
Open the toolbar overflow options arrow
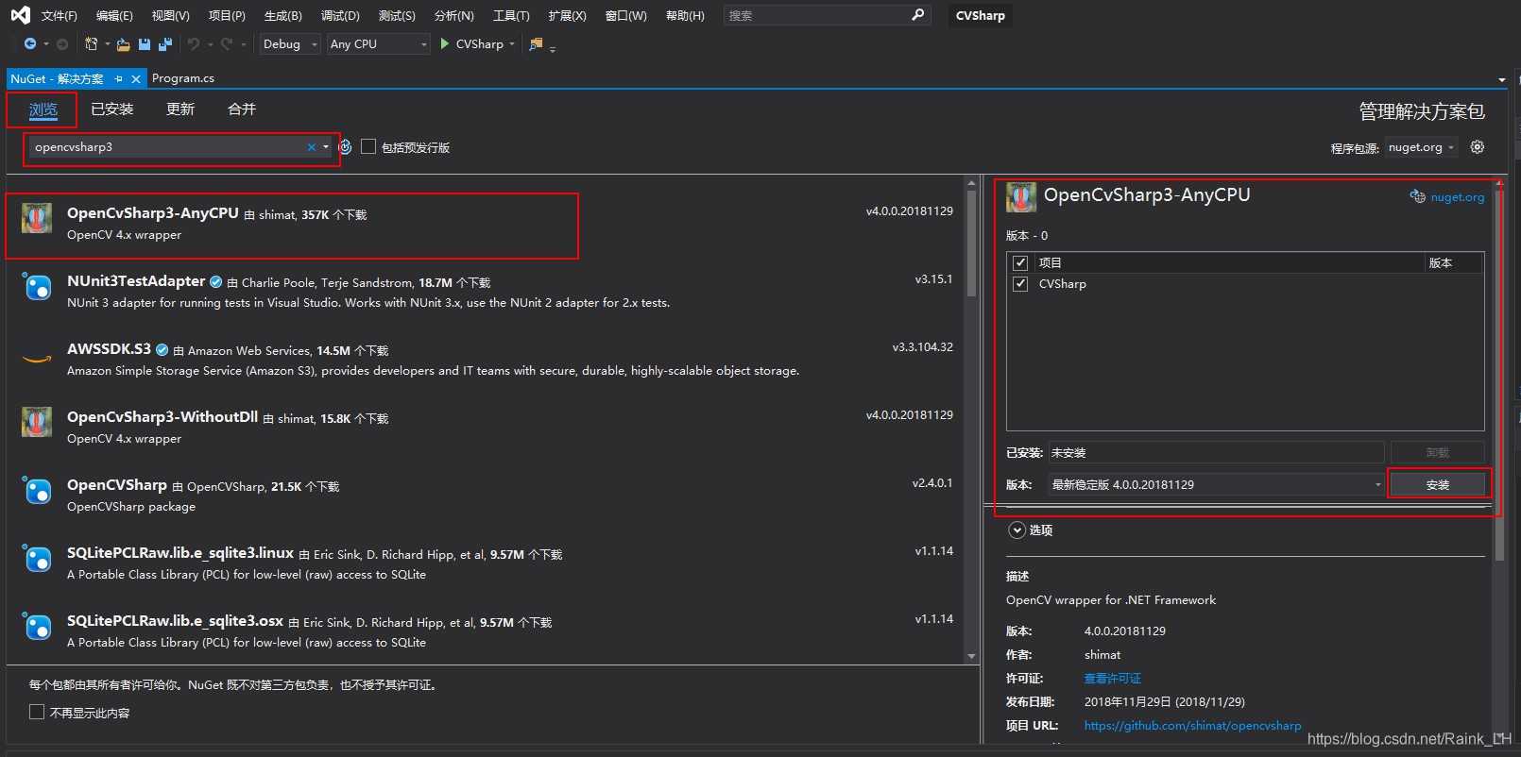pos(553,48)
